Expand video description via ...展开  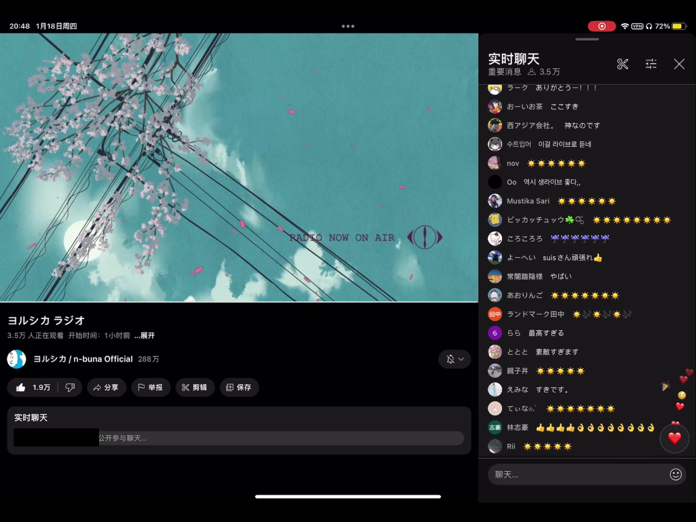click(x=145, y=335)
